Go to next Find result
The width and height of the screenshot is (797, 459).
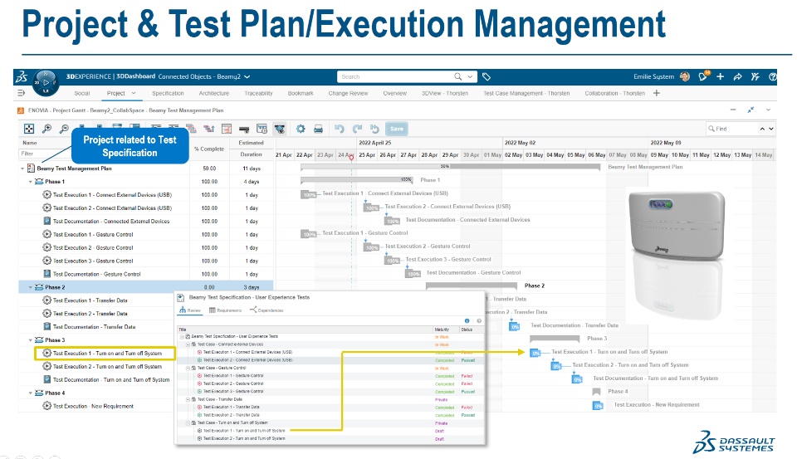[771, 129]
